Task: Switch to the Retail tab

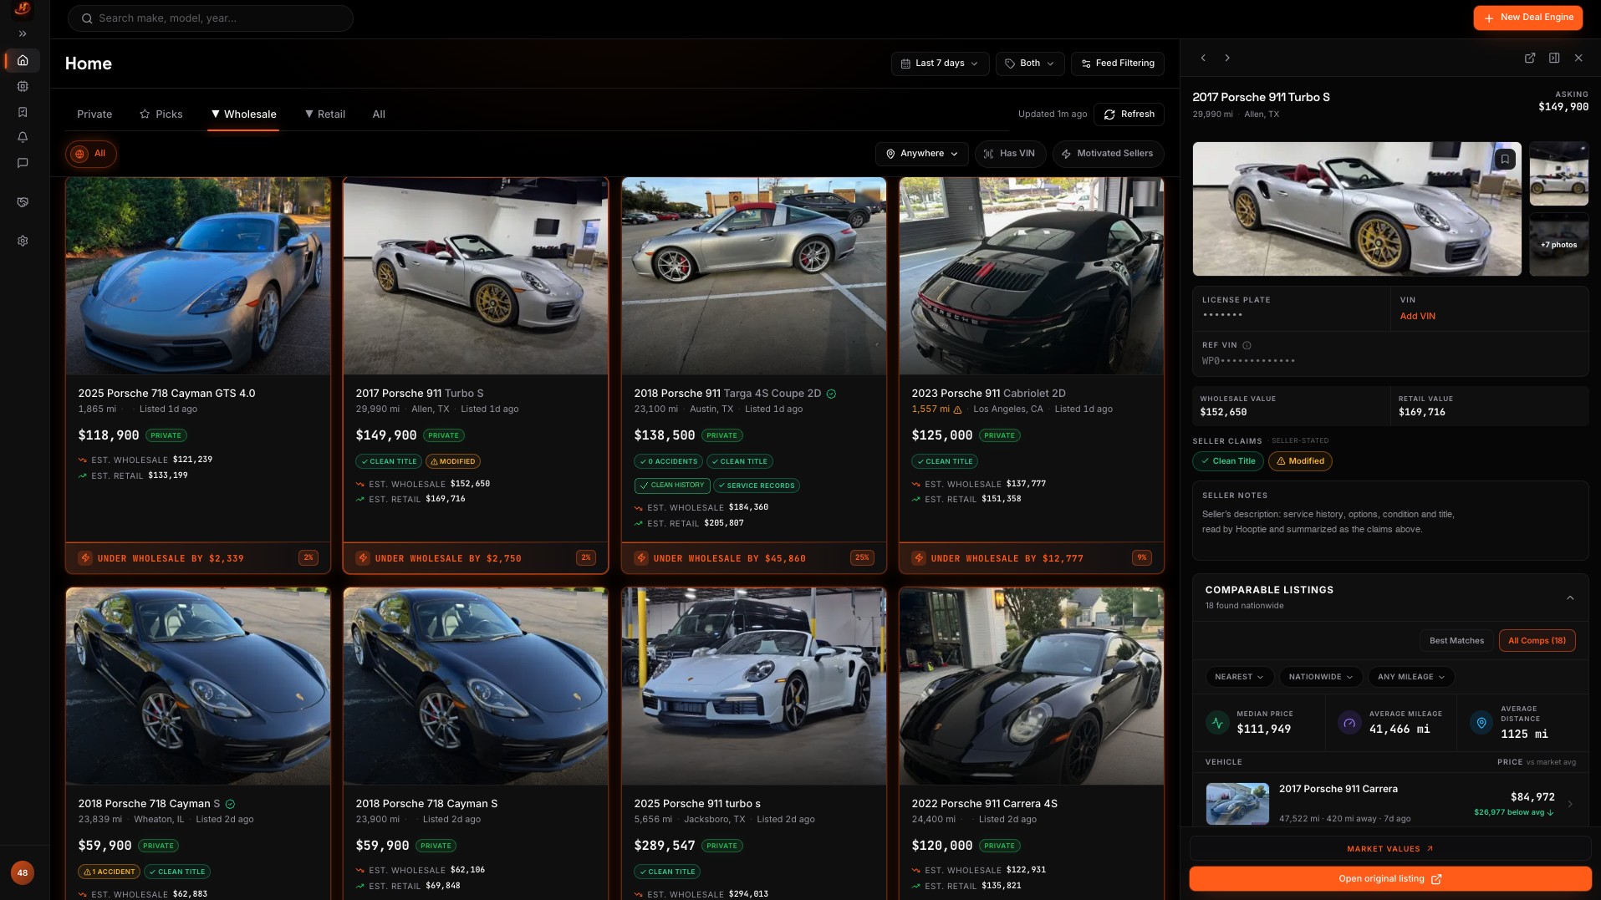Action: coord(325,114)
